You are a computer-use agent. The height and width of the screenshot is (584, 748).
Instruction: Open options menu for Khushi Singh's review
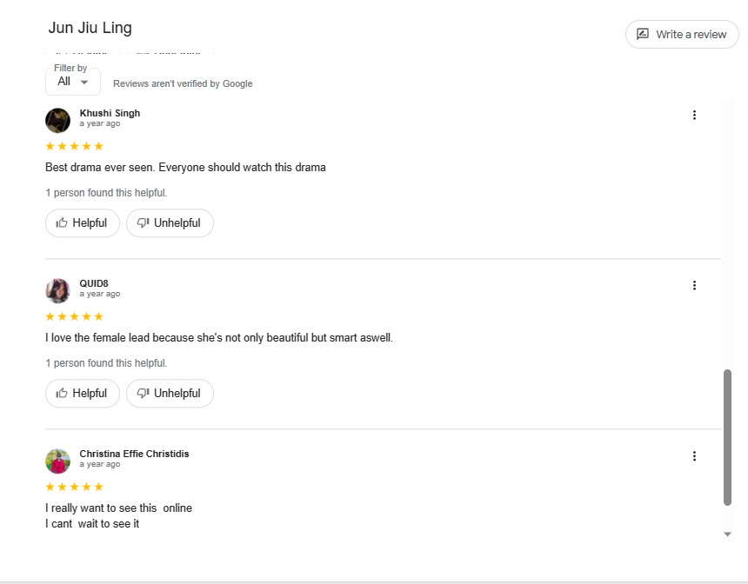(694, 115)
